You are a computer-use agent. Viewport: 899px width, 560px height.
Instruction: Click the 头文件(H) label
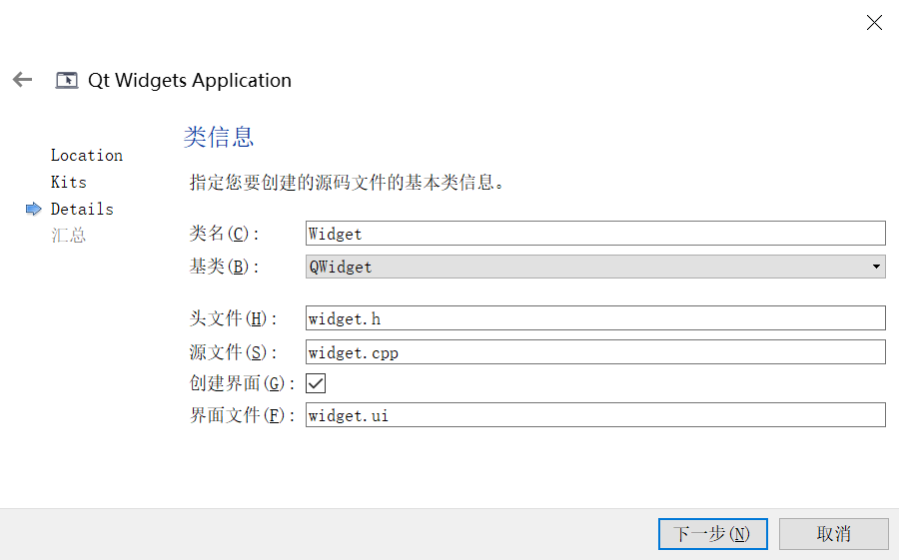click(x=234, y=318)
